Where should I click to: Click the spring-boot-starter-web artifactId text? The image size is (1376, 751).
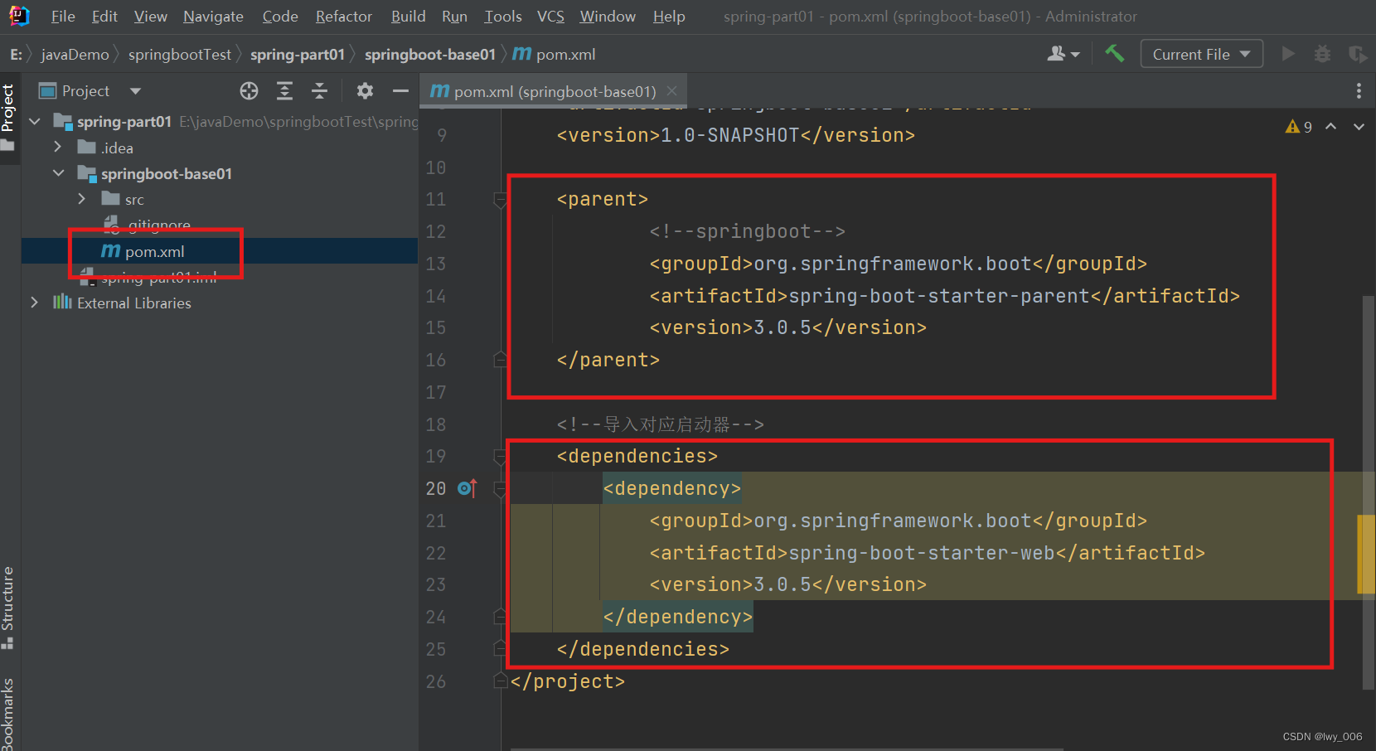[x=921, y=553]
